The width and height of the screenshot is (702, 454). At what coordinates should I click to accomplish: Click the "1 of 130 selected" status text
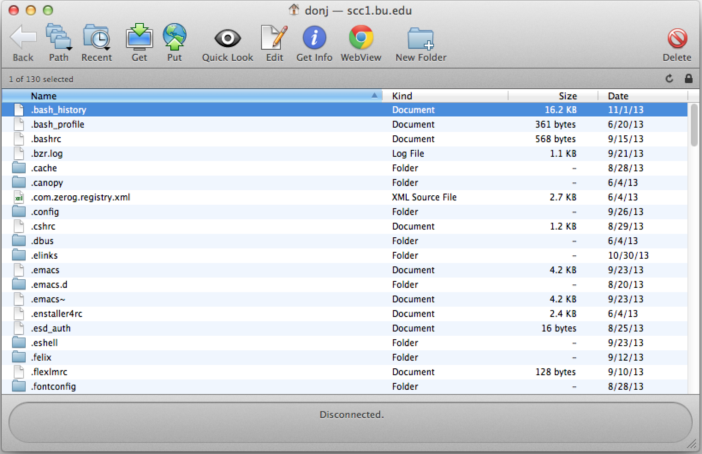tap(41, 79)
